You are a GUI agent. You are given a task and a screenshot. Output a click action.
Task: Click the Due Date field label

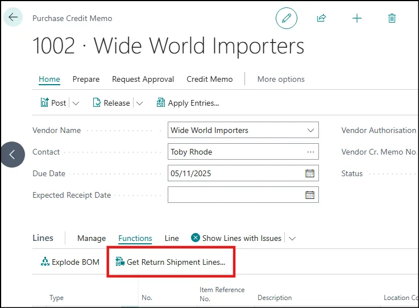[x=49, y=174]
